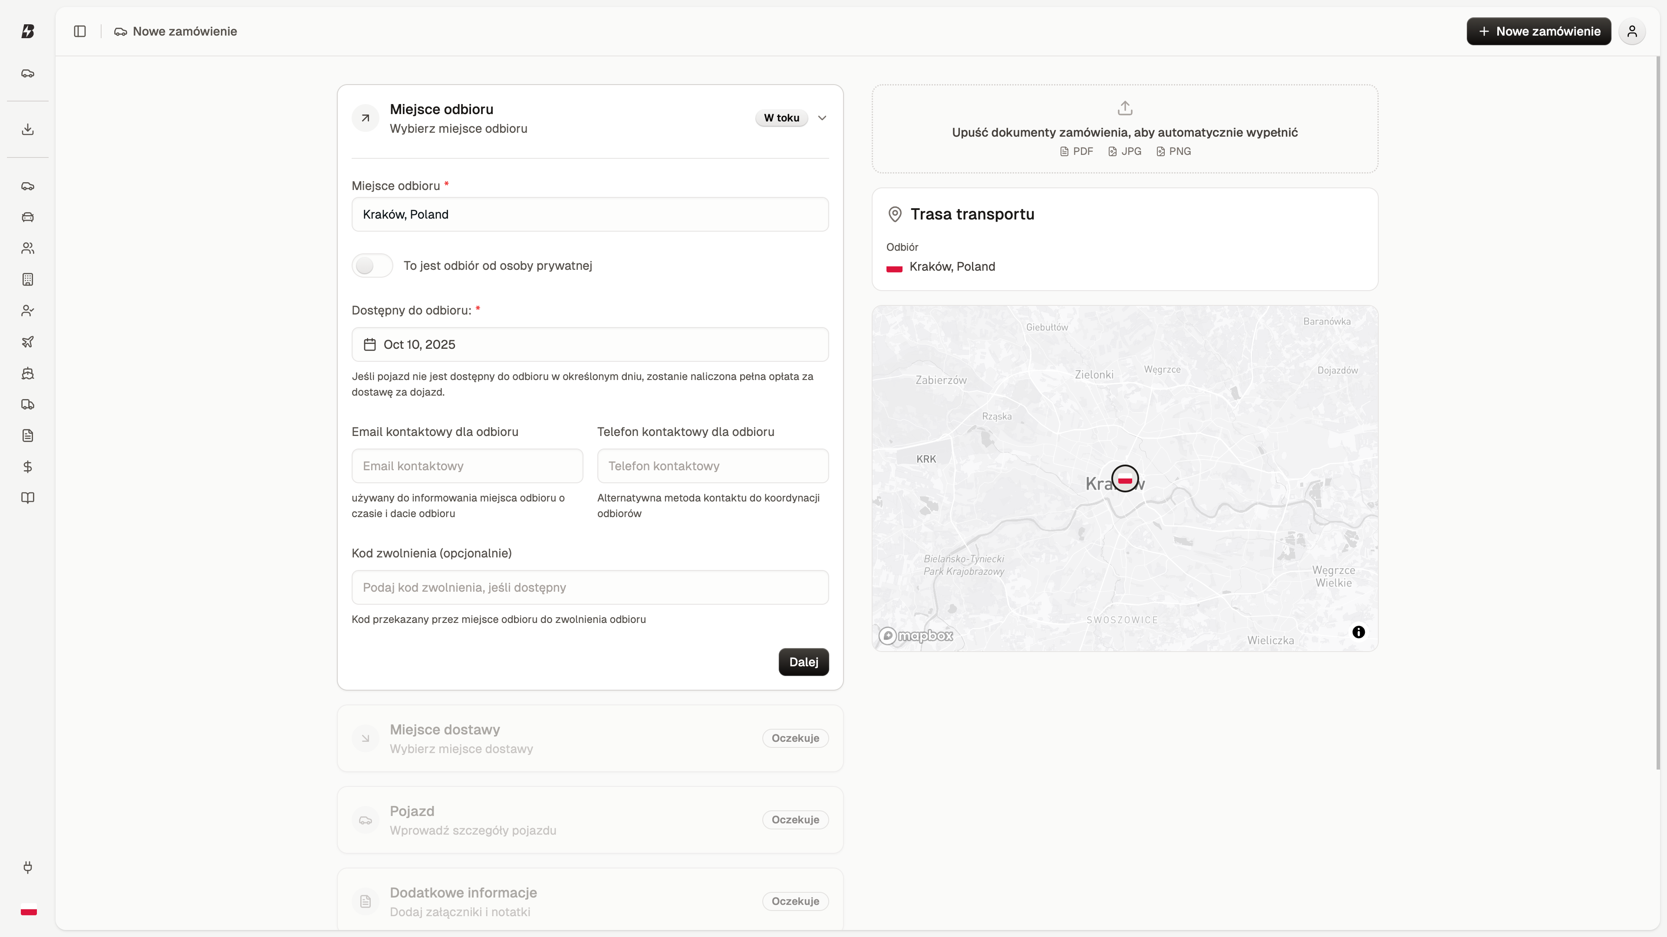Collapse the Miejsce odbioru section chevron
Screen dimensions: 1667x937
[822, 118]
